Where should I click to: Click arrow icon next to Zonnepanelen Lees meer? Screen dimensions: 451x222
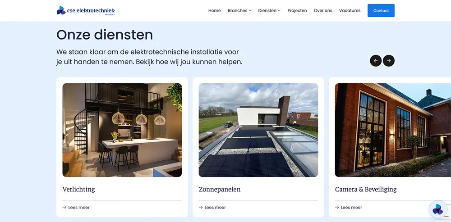click(201, 207)
